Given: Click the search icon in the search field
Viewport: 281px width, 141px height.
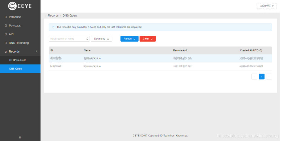Looking at the screenshot, I should coord(87,39).
